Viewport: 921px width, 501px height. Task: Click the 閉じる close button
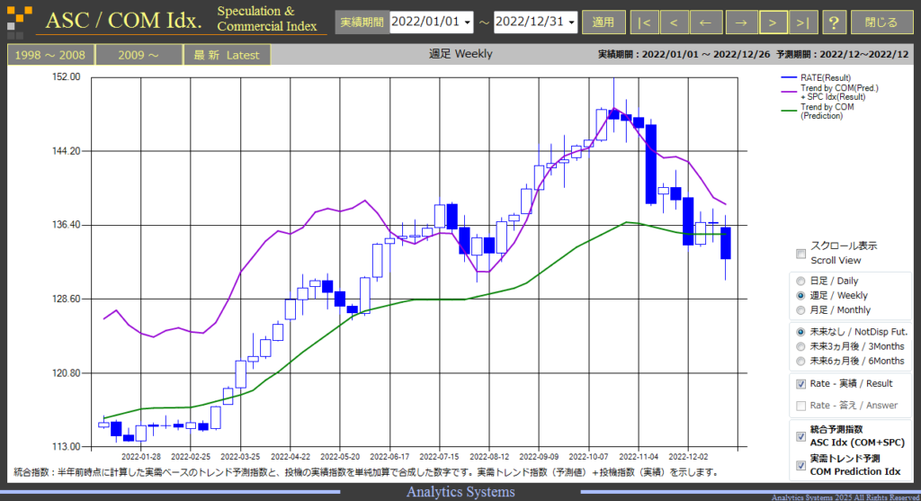881,22
